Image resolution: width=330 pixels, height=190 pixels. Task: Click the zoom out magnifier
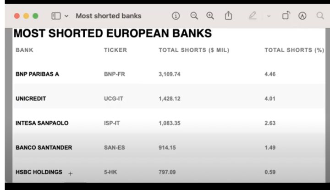click(194, 16)
